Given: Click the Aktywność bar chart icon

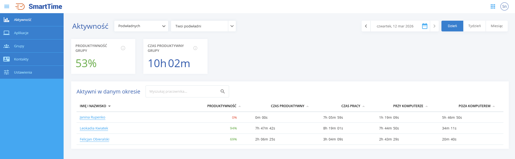Looking at the screenshot, I should 6,20.
